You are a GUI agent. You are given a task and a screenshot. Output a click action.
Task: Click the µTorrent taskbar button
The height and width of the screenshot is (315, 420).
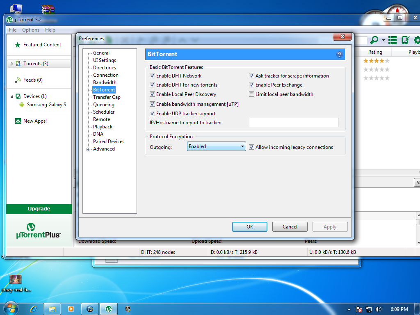(x=108, y=309)
